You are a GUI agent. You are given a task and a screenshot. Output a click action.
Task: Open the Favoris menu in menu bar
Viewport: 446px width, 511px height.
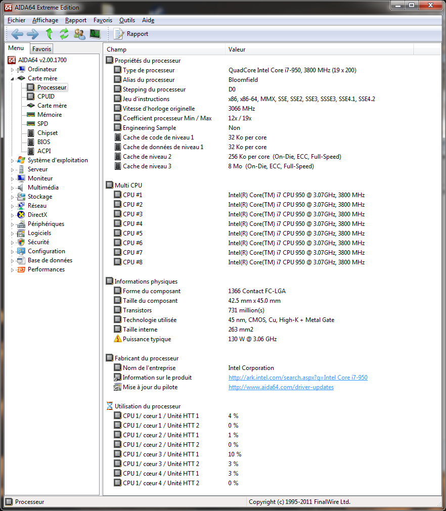103,20
